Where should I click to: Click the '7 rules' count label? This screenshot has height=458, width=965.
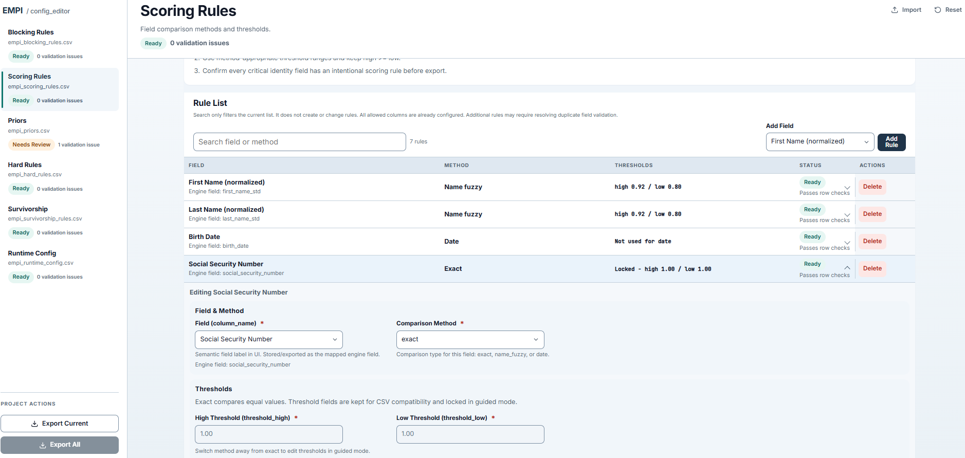pos(418,142)
